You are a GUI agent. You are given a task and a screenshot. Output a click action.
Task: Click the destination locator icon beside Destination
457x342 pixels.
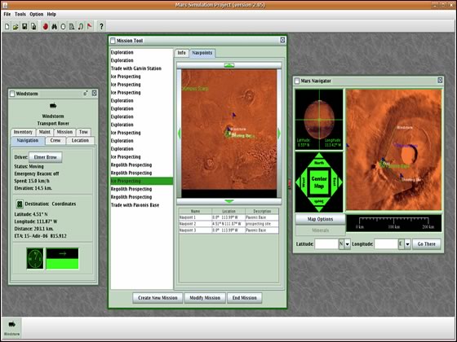click(20, 204)
